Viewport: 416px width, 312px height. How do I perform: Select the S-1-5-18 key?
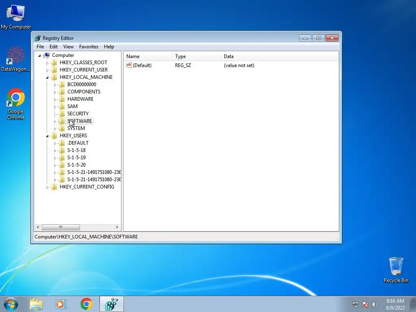pyautogui.click(x=76, y=150)
